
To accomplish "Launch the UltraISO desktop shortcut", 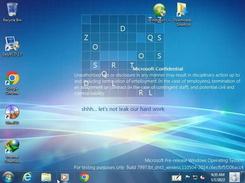I will (12, 115).
